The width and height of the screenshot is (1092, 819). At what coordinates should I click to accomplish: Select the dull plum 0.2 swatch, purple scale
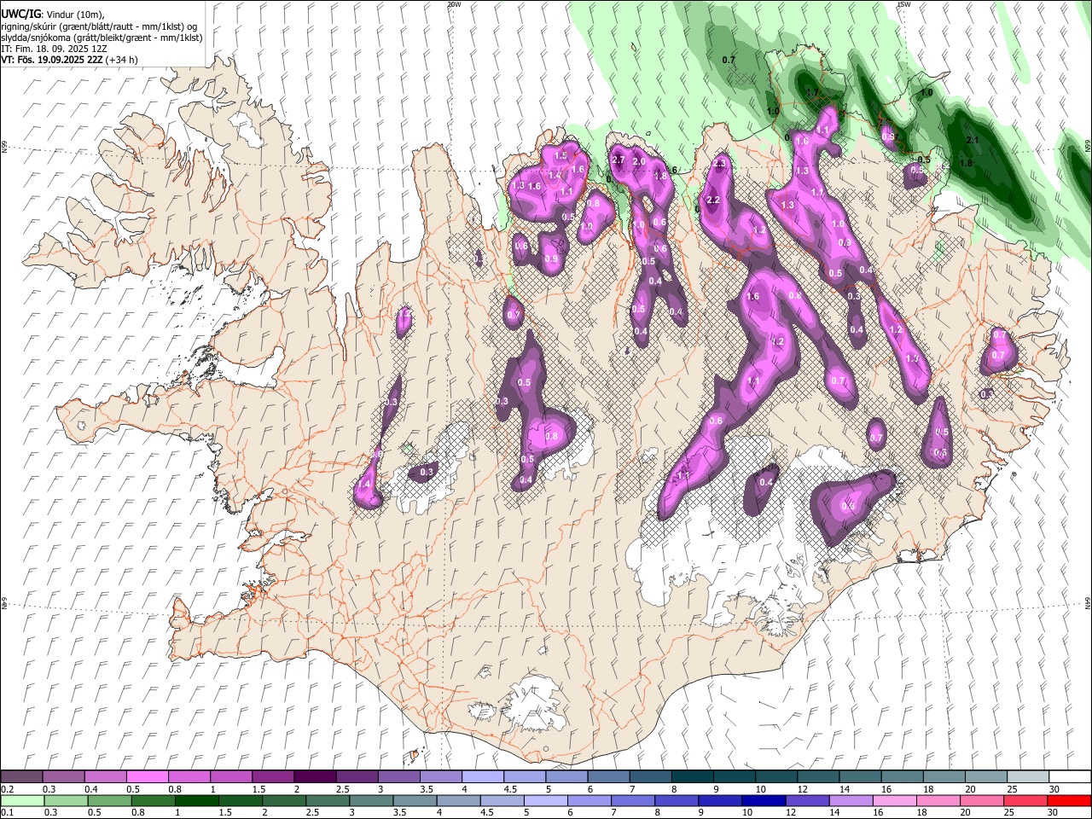click(21, 777)
